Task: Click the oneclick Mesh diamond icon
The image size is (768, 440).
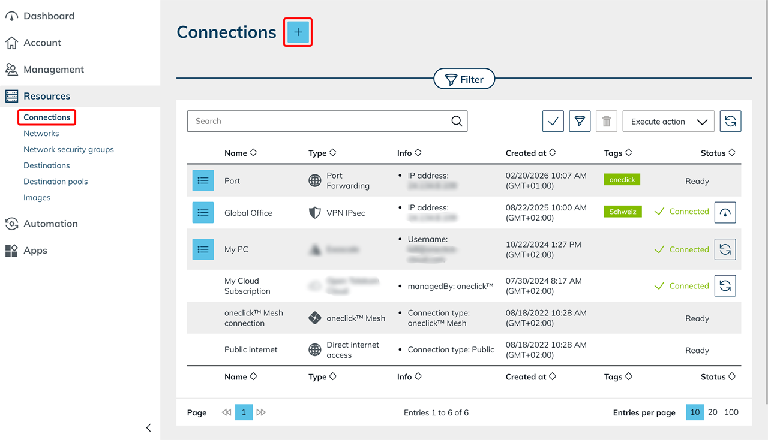Action: 315,318
